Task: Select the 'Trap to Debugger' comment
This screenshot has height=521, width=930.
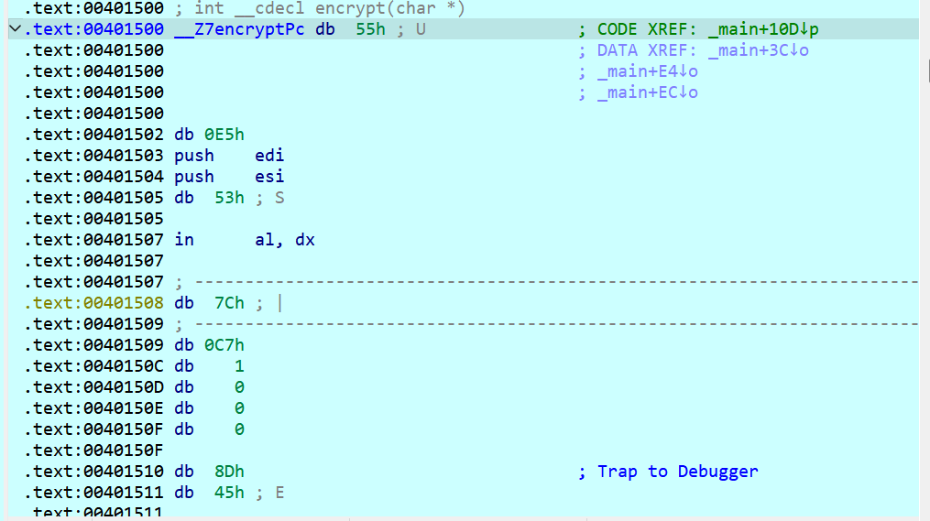Action: 677,472
